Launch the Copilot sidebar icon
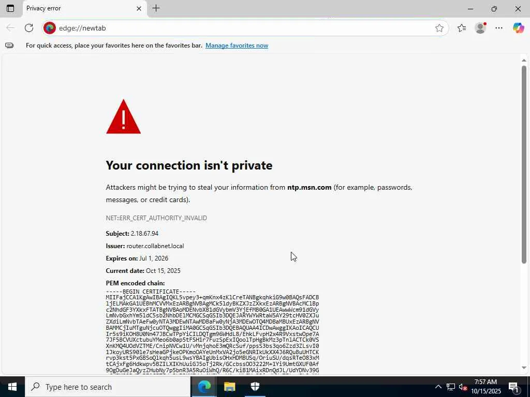 tap(518, 28)
